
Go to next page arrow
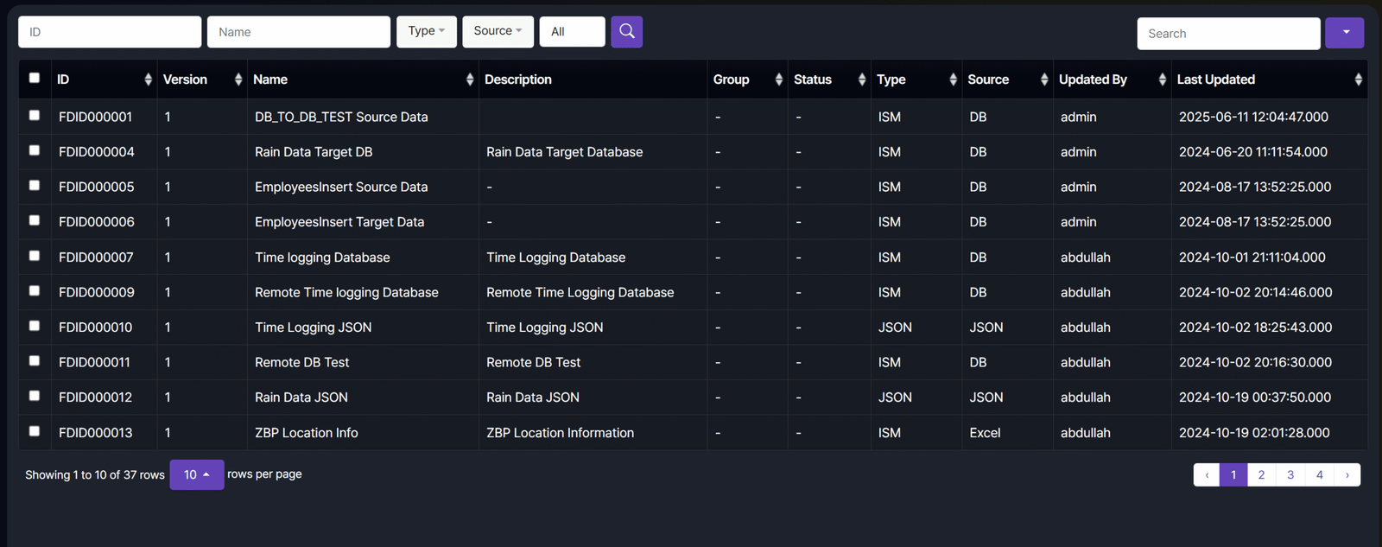[x=1347, y=474]
